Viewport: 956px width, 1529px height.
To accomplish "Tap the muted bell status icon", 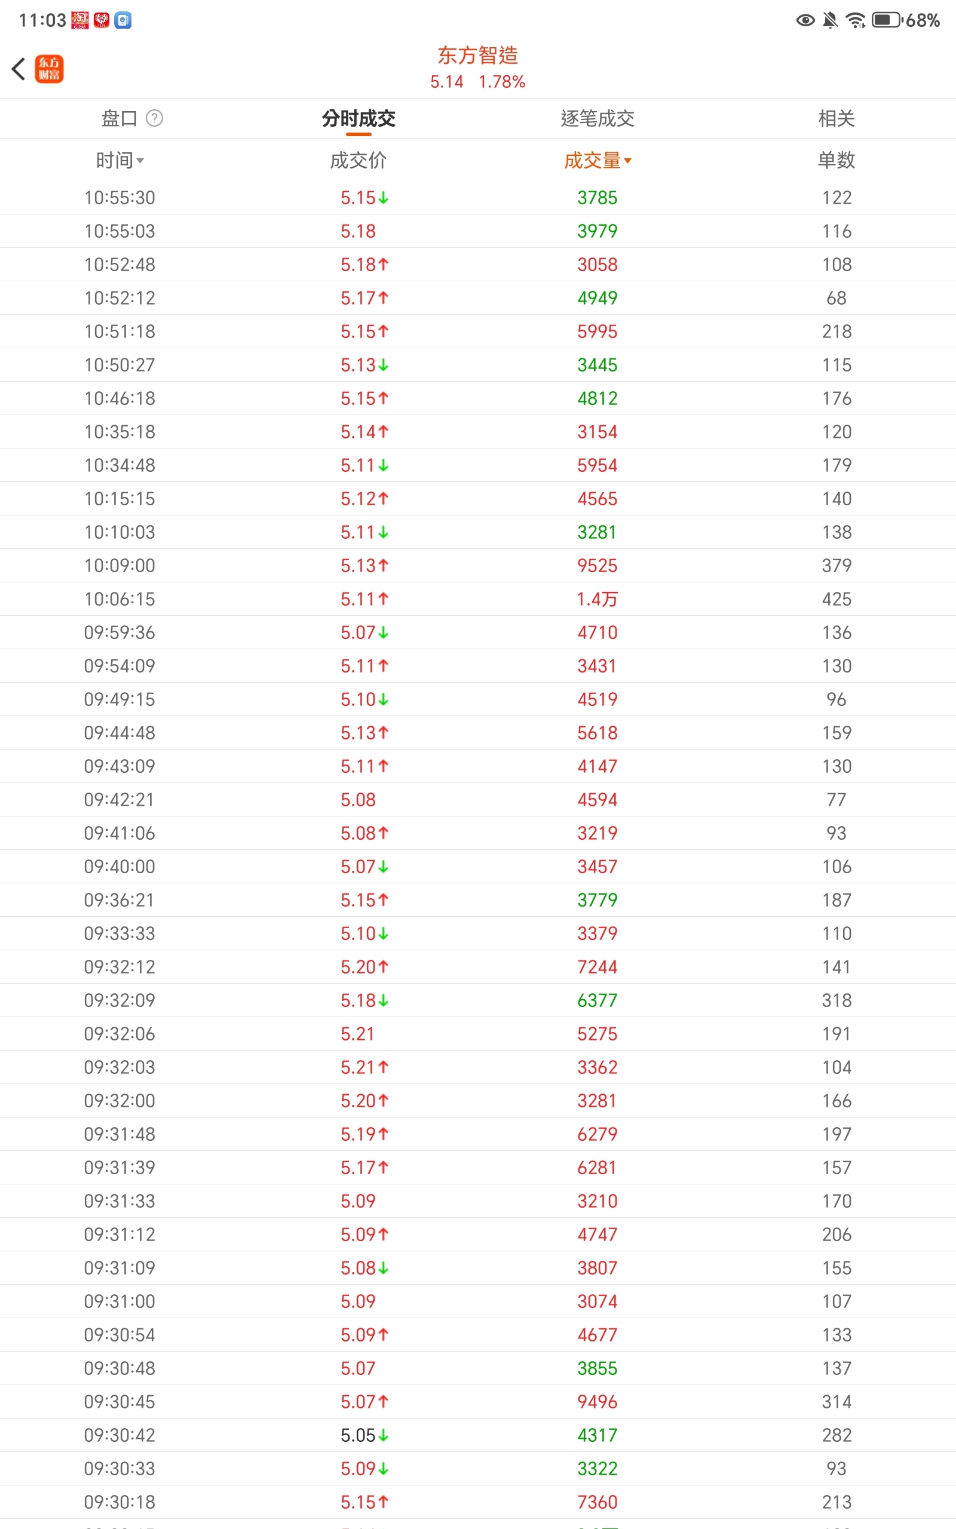I will click(x=830, y=20).
